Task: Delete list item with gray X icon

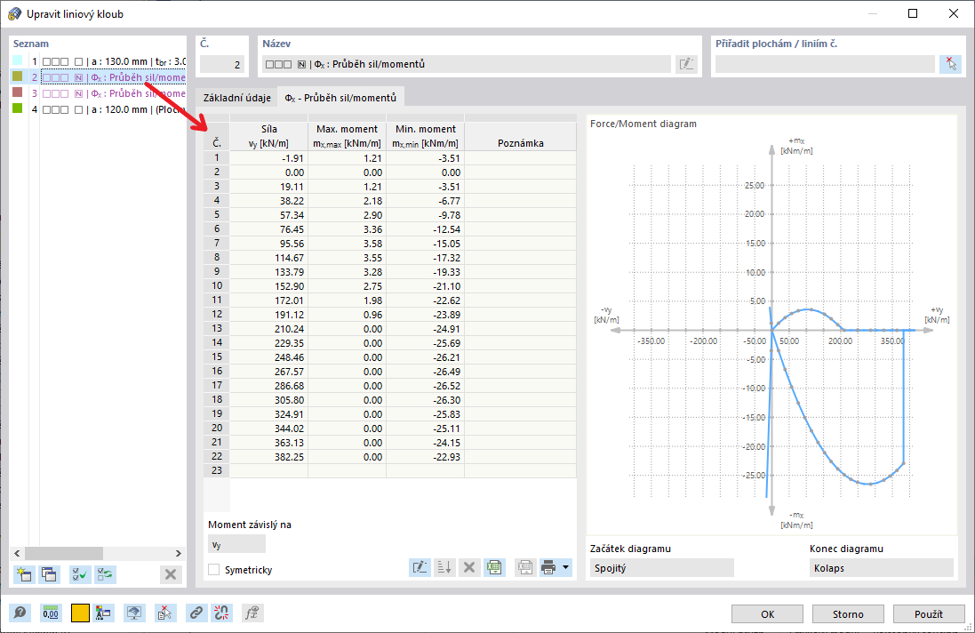Action: click(171, 574)
